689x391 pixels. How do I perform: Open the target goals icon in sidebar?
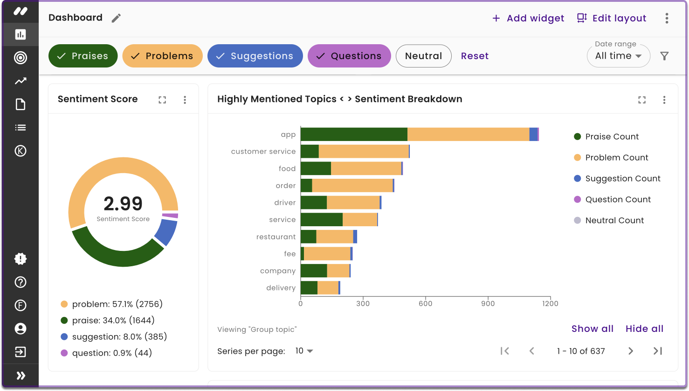coord(21,58)
